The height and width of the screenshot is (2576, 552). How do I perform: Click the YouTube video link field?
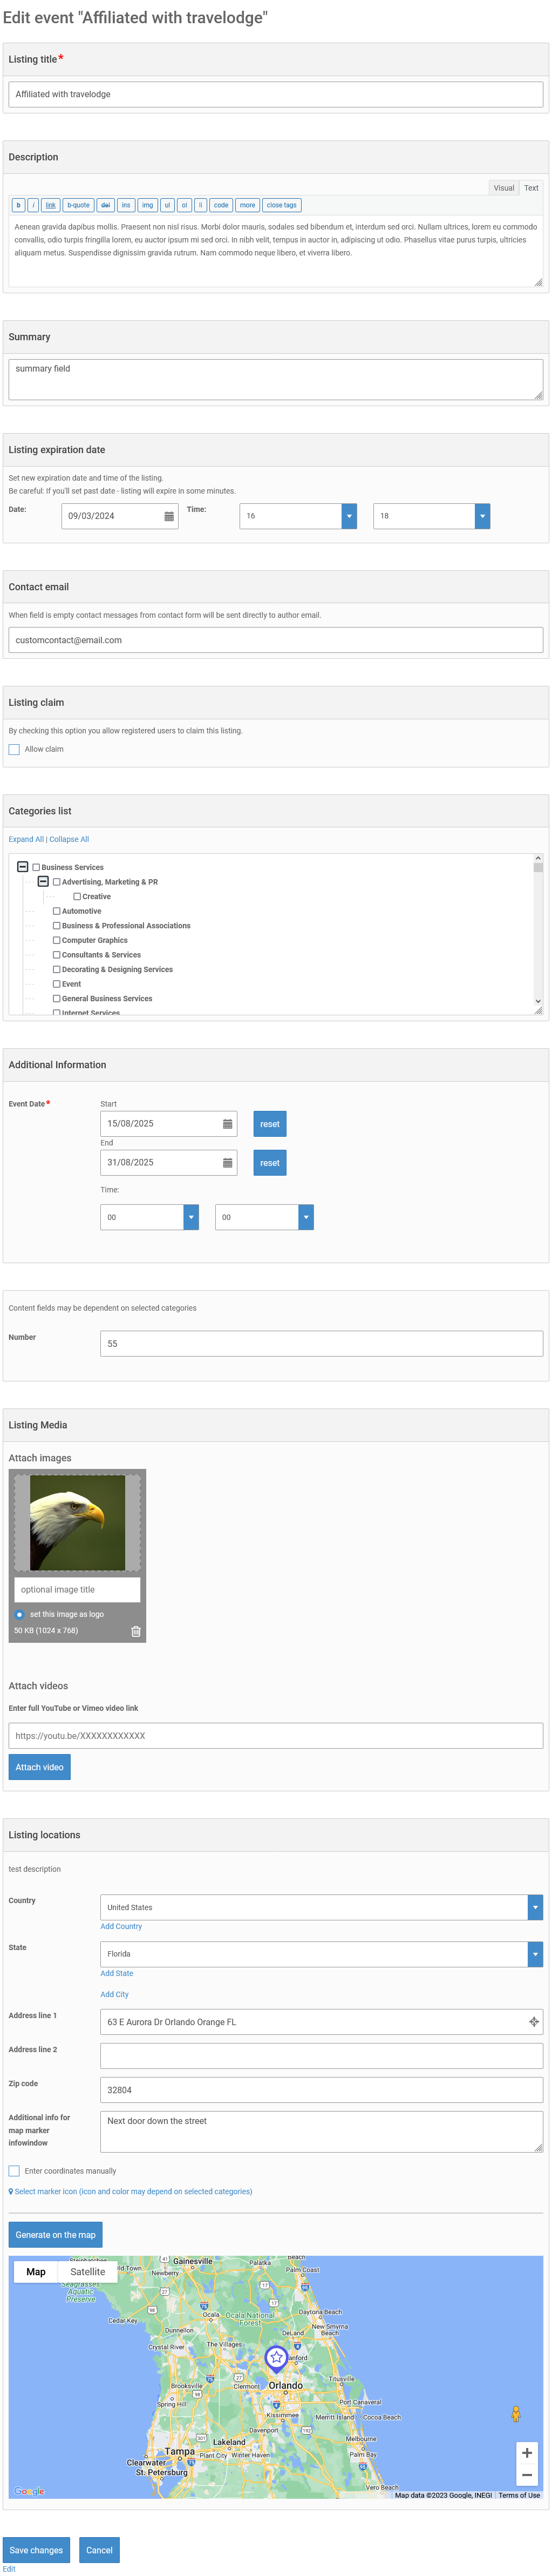pyautogui.click(x=276, y=1736)
